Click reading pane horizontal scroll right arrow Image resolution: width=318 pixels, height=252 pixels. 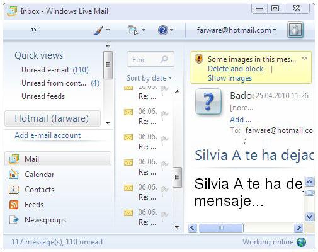point(298,228)
